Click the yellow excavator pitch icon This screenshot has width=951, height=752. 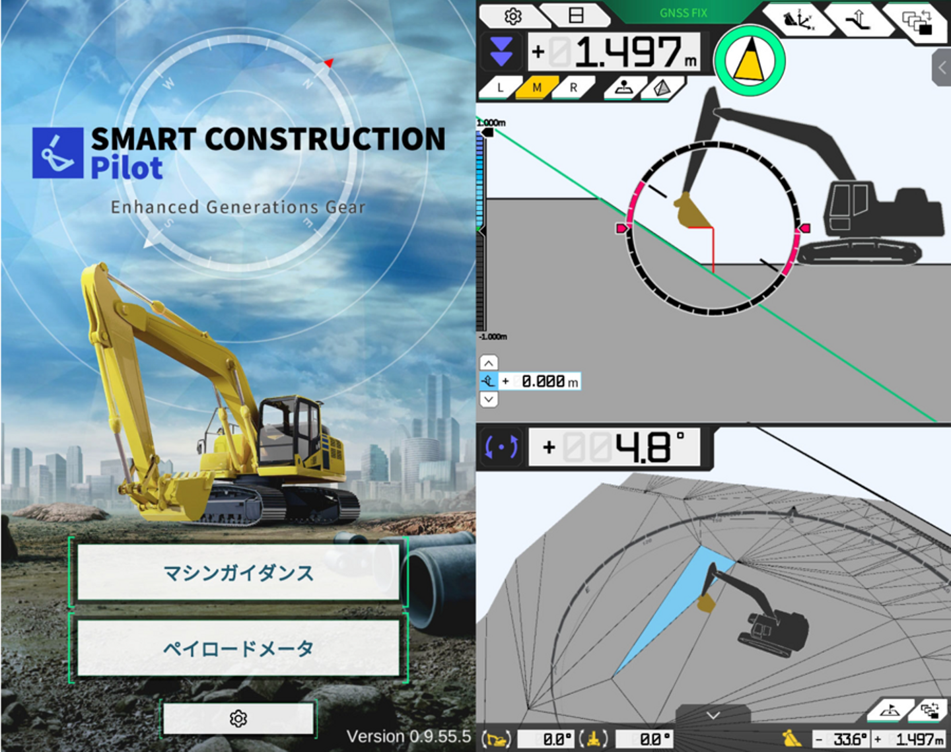click(497, 739)
